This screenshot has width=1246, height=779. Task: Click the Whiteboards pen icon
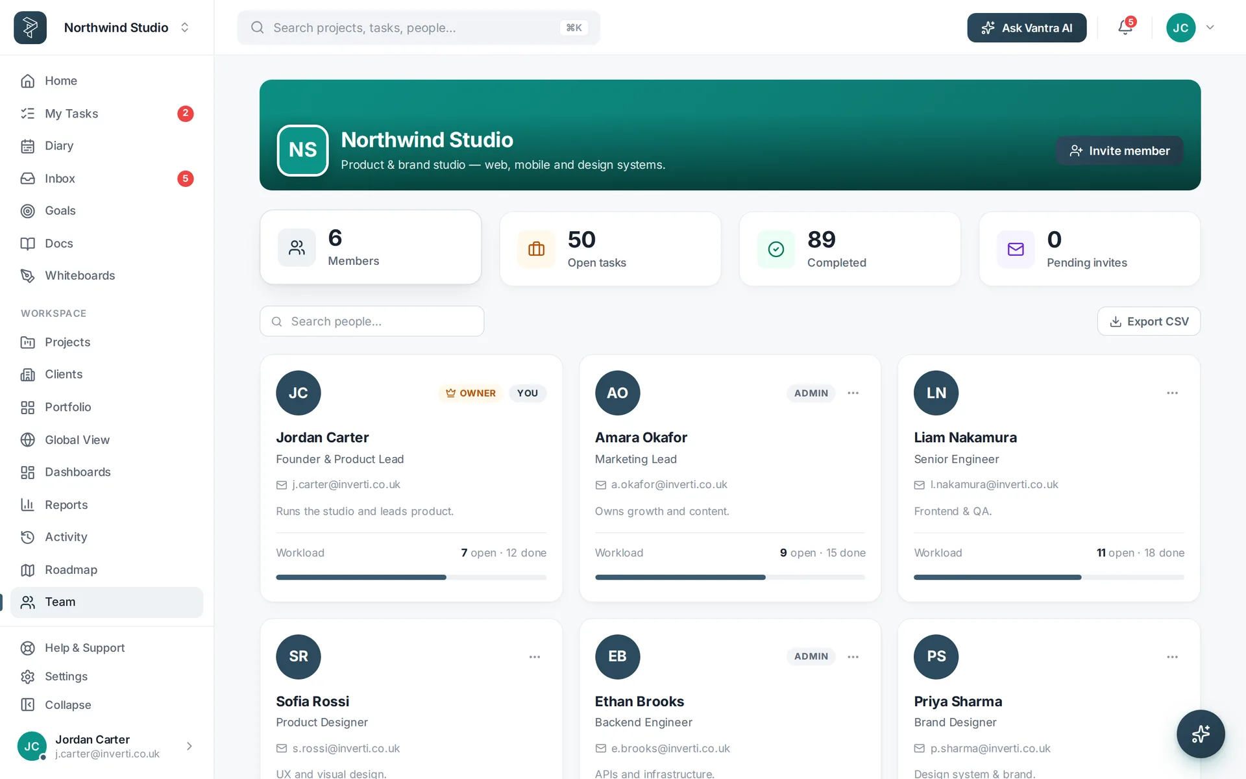click(x=27, y=276)
